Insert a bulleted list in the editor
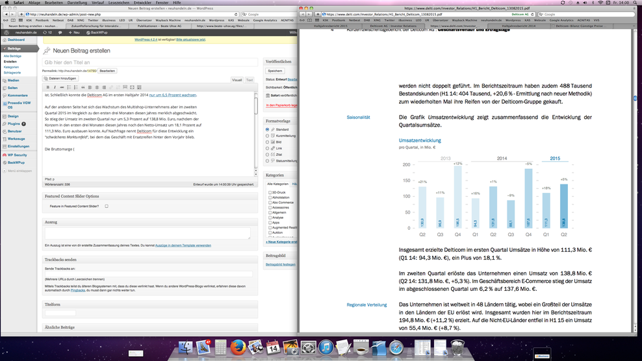Screen dimensions: 642x361 69,87
